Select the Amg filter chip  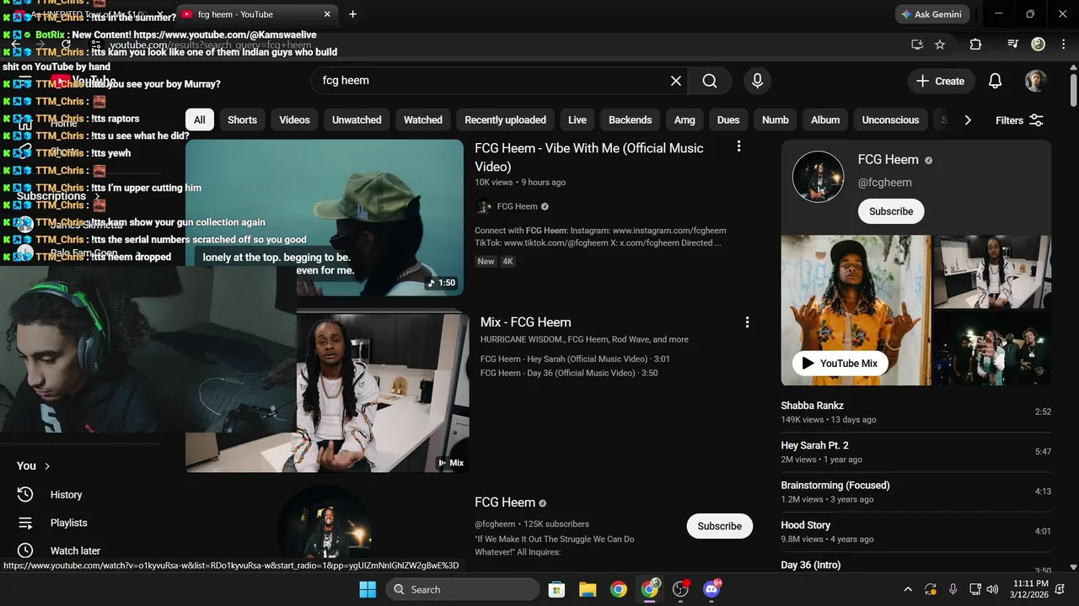pos(684,120)
